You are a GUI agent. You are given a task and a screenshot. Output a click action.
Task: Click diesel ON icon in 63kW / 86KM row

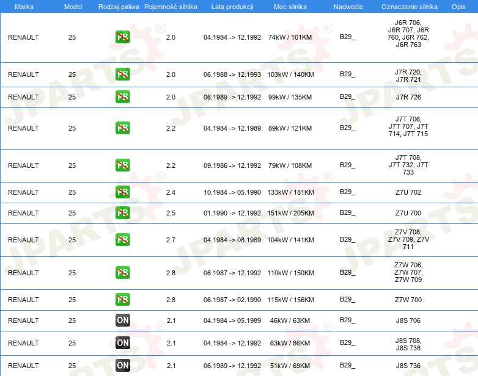(x=122, y=343)
